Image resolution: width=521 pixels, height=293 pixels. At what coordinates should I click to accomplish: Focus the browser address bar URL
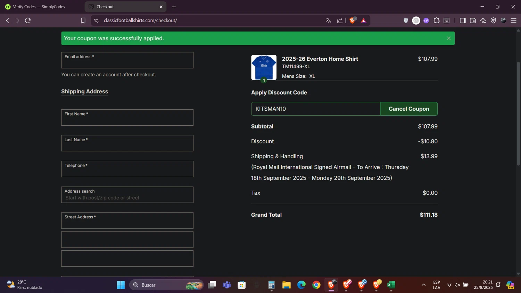click(x=140, y=20)
